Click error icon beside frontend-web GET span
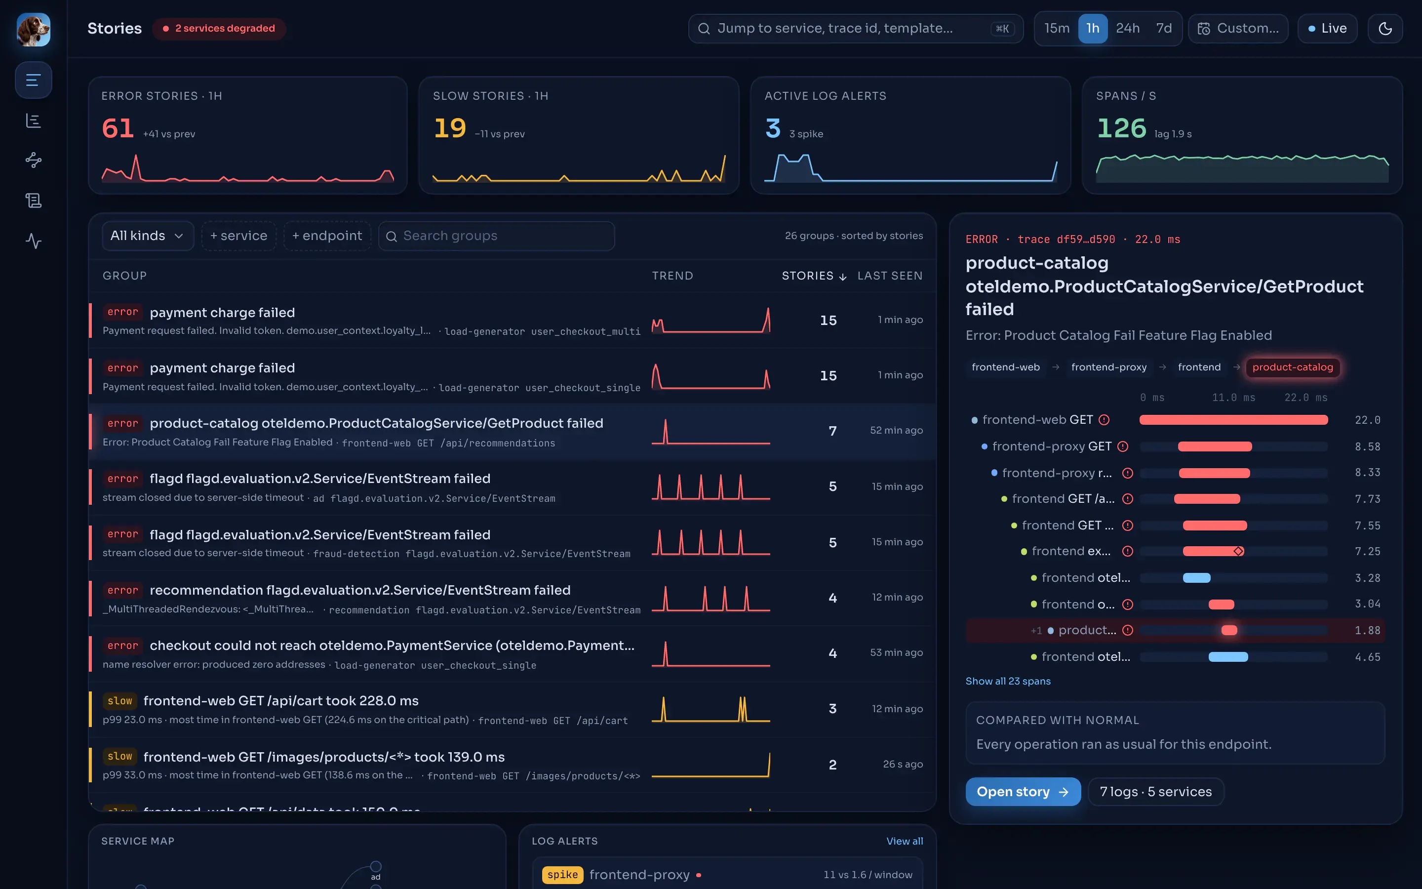The image size is (1422, 889). [1104, 420]
